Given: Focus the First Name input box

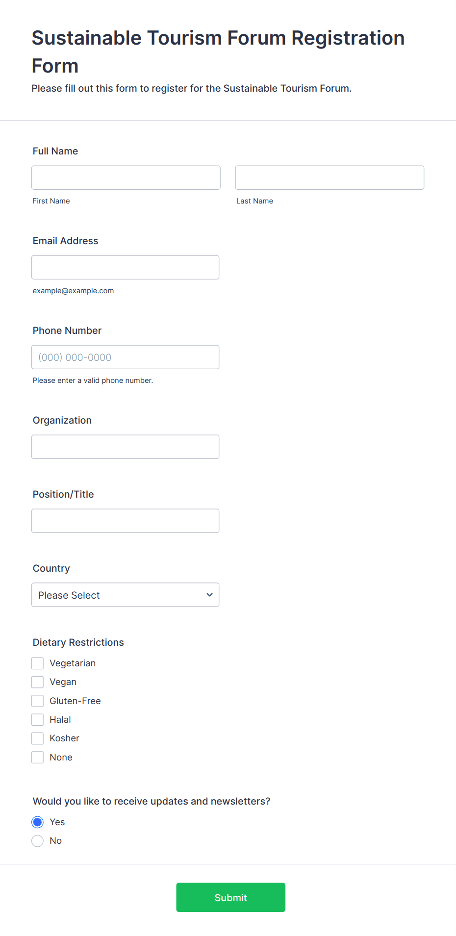Looking at the screenshot, I should pos(126,177).
